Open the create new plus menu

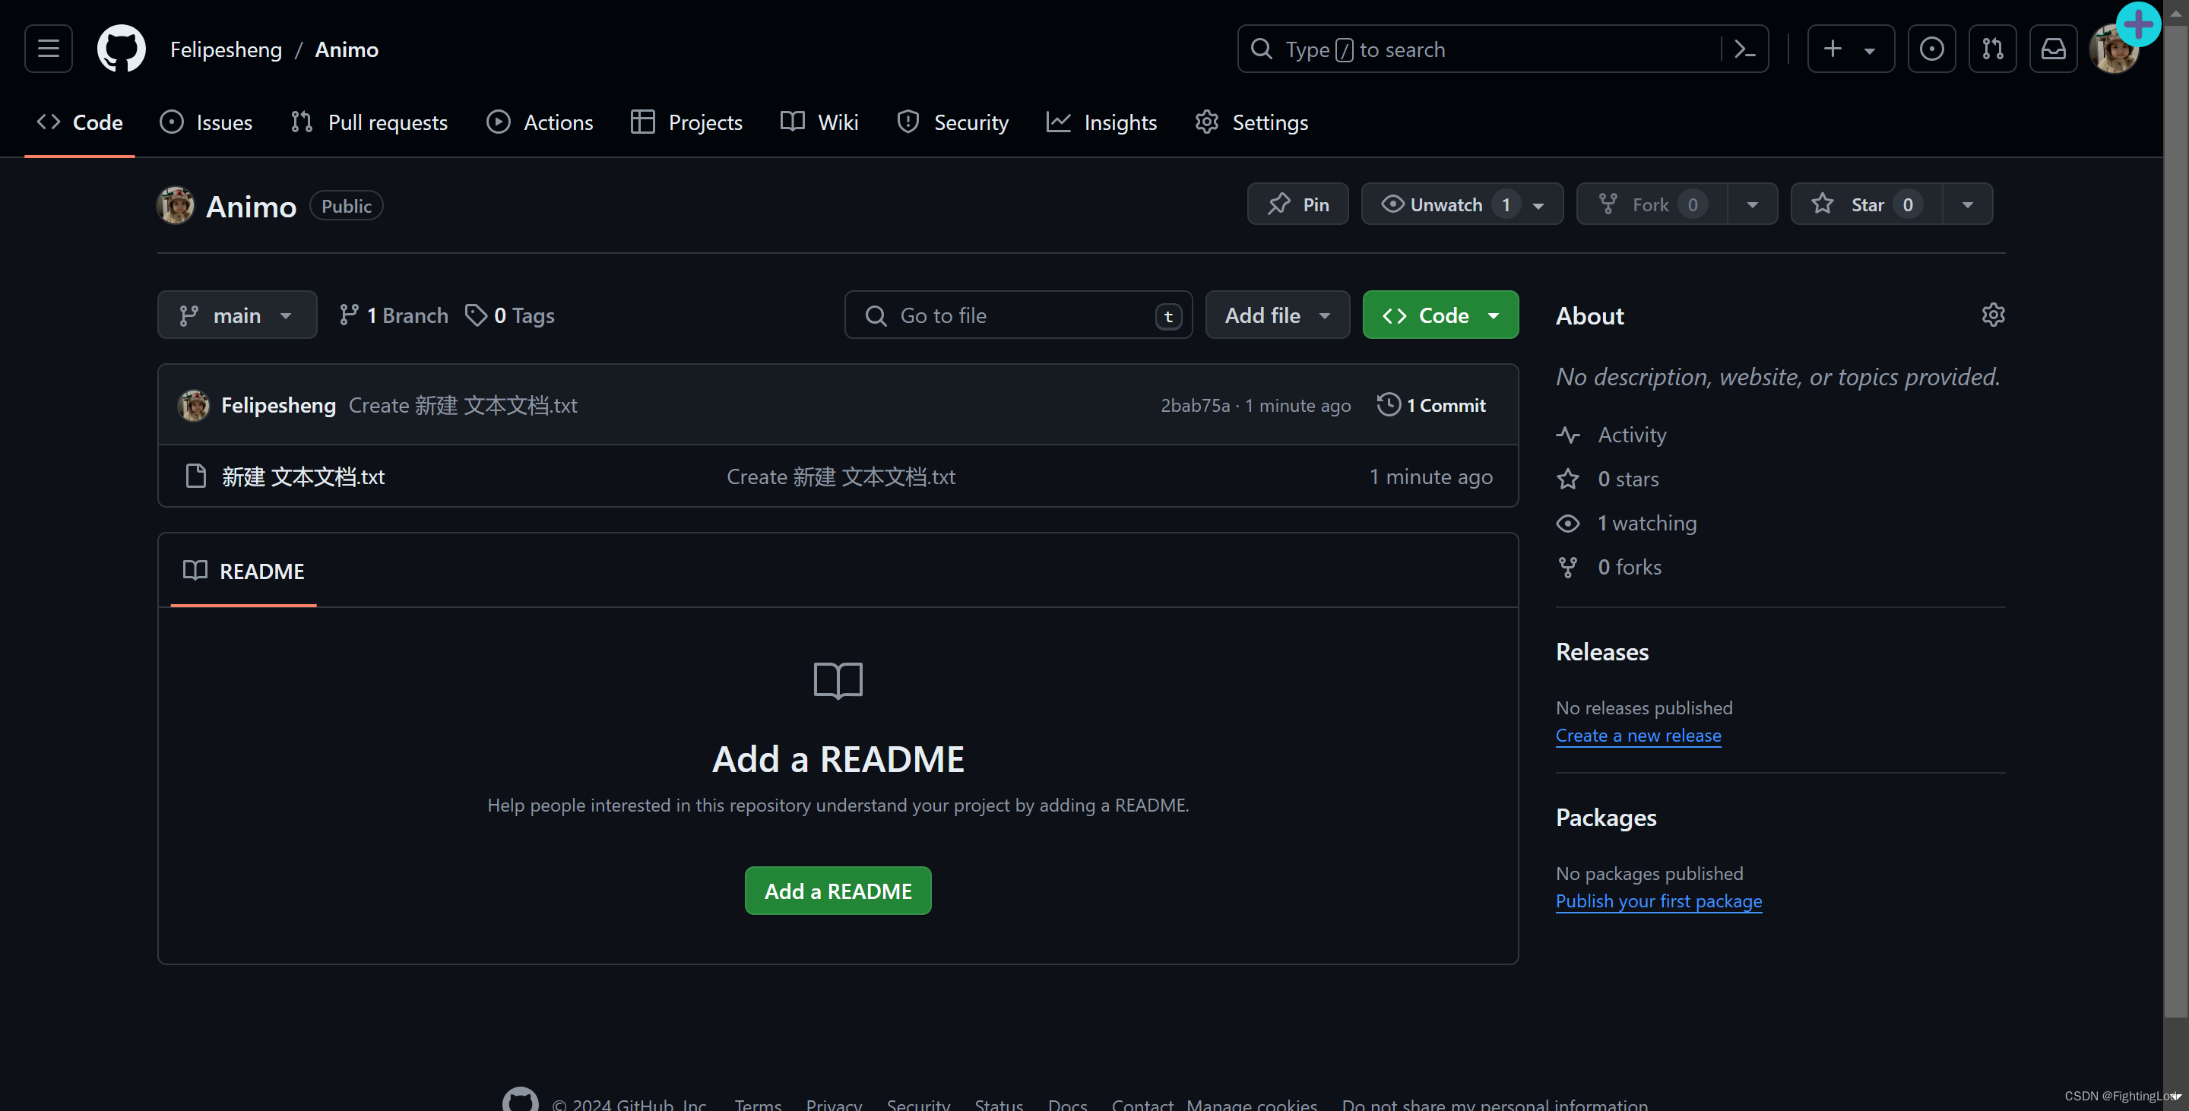click(x=1851, y=49)
